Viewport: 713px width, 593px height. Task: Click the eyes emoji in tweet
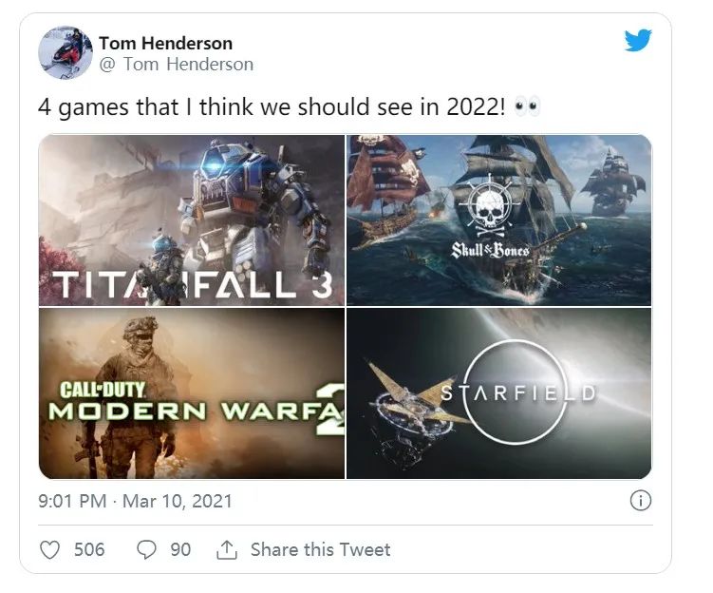[527, 107]
